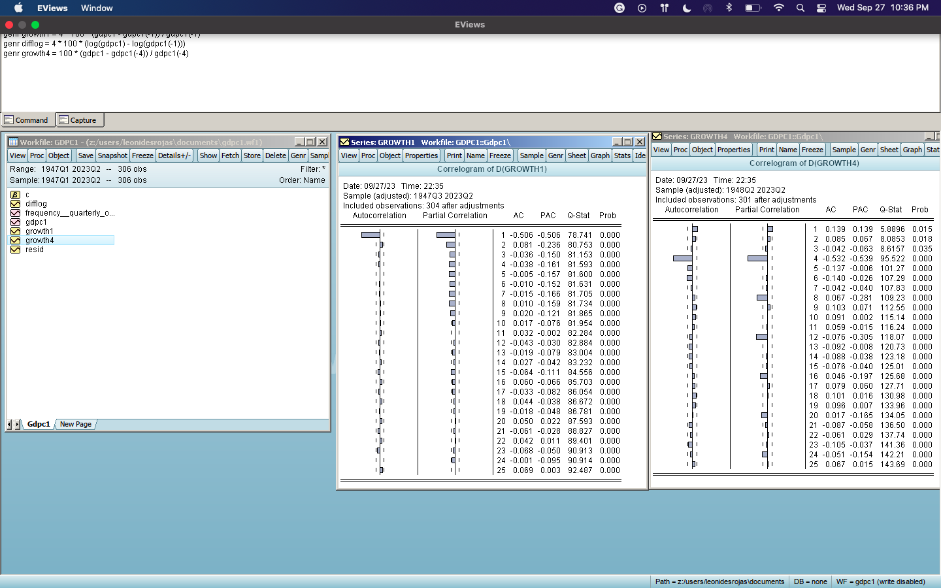Click the frequency__quarterly_o series icon
This screenshot has height=588, width=941.
click(15, 212)
